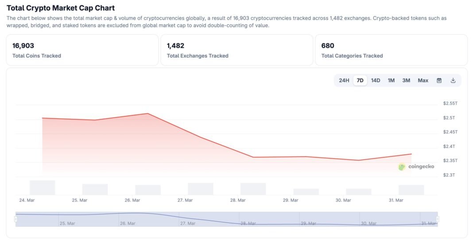Click the CoinGecko watermark logo

[x=416, y=167]
